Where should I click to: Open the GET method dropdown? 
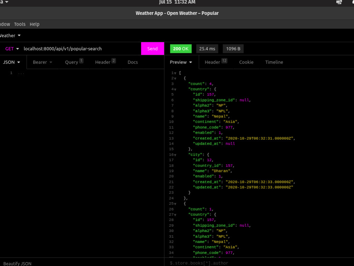click(12, 49)
